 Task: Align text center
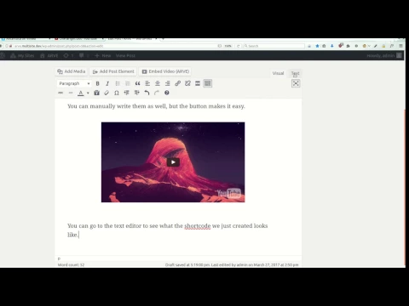click(x=158, y=83)
